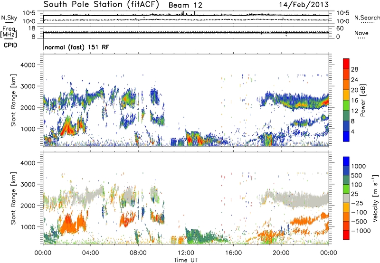Click the blue bottom of the Power color bar
Image resolution: width=380 pixels, height=263 pixels.
click(x=346, y=137)
